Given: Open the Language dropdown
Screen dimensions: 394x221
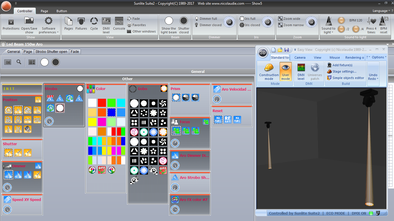Looking at the screenshot, I should pyautogui.click(x=381, y=11).
